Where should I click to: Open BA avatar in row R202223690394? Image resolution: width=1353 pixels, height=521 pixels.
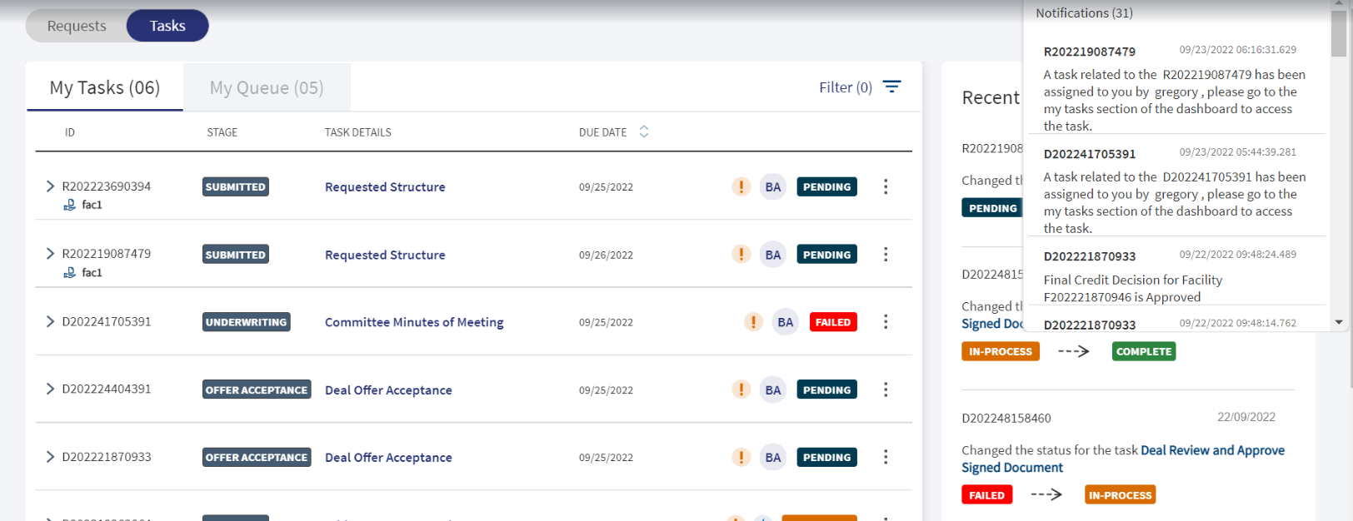pyautogui.click(x=773, y=186)
